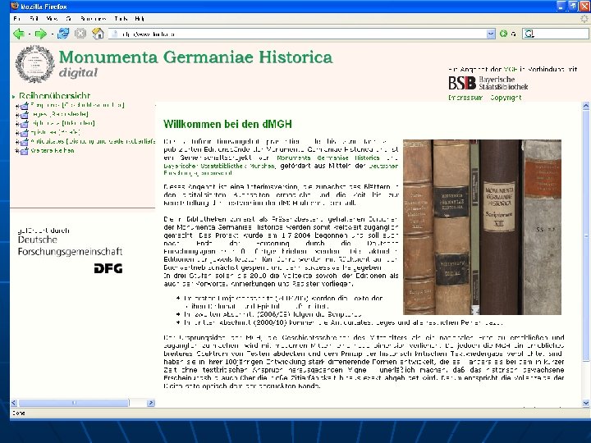The image size is (591, 443).
Task: Click the right arrow of sidebar horizontal scrollbar
Action: [151, 403]
